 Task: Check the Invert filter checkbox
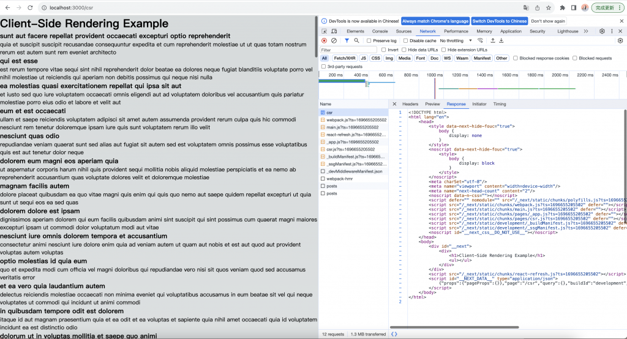tap(384, 50)
